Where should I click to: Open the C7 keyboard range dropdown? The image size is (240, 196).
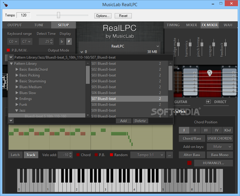pyautogui.click(x=26, y=41)
